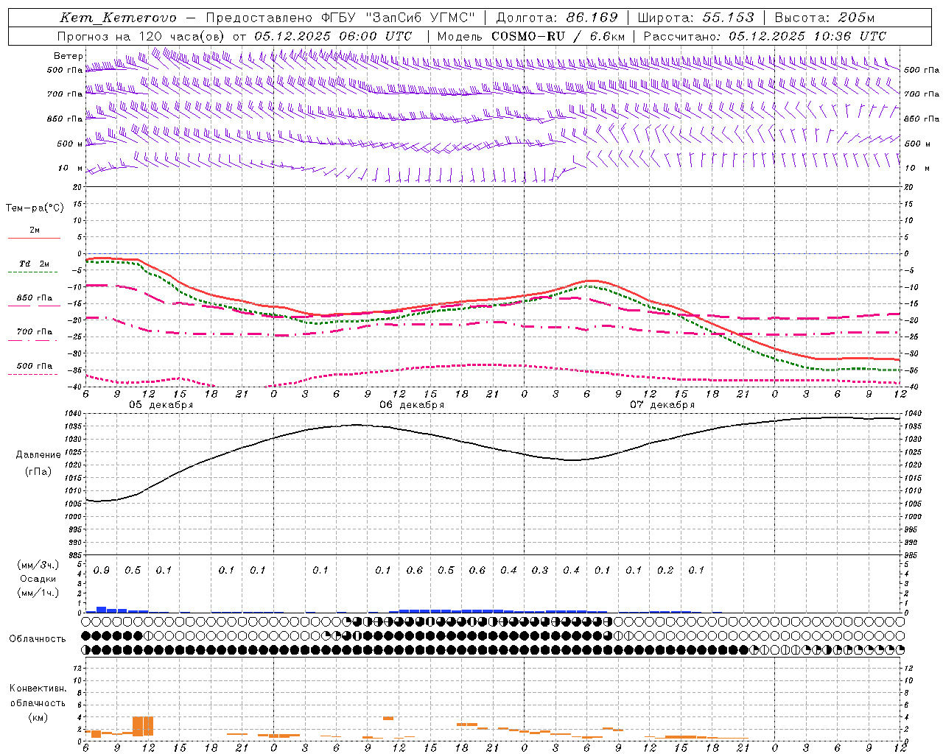
Task: Click the '05 декабря' date label
Action: [161, 405]
